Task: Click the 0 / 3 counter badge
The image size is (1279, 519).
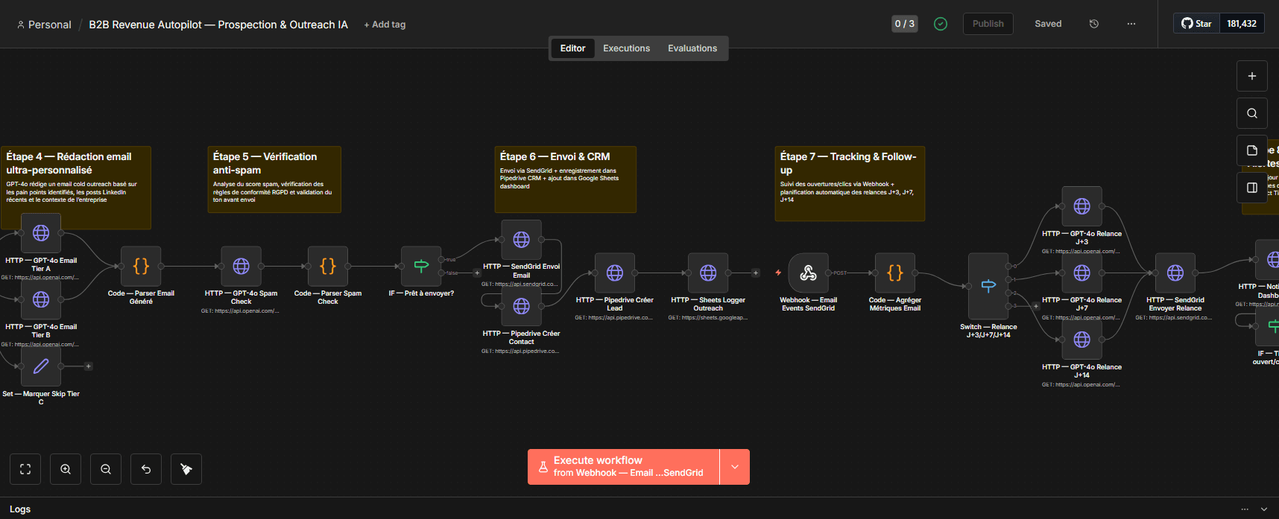Action: pyautogui.click(x=905, y=24)
